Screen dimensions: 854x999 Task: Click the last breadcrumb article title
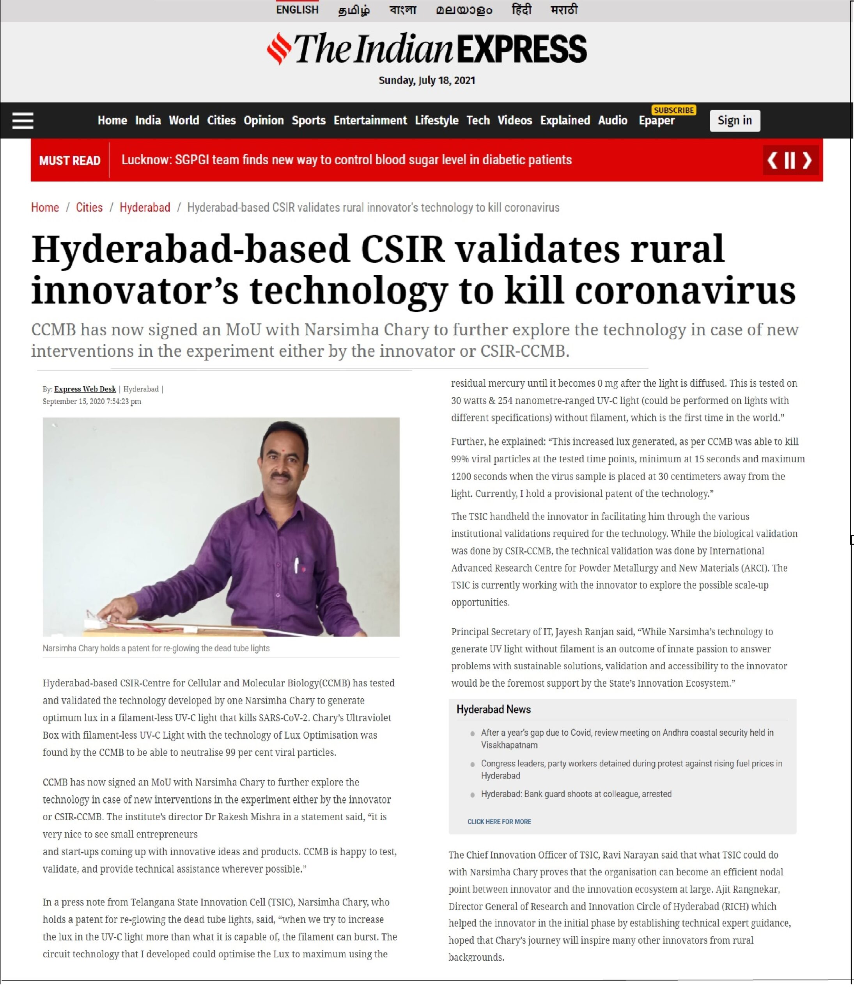click(373, 207)
